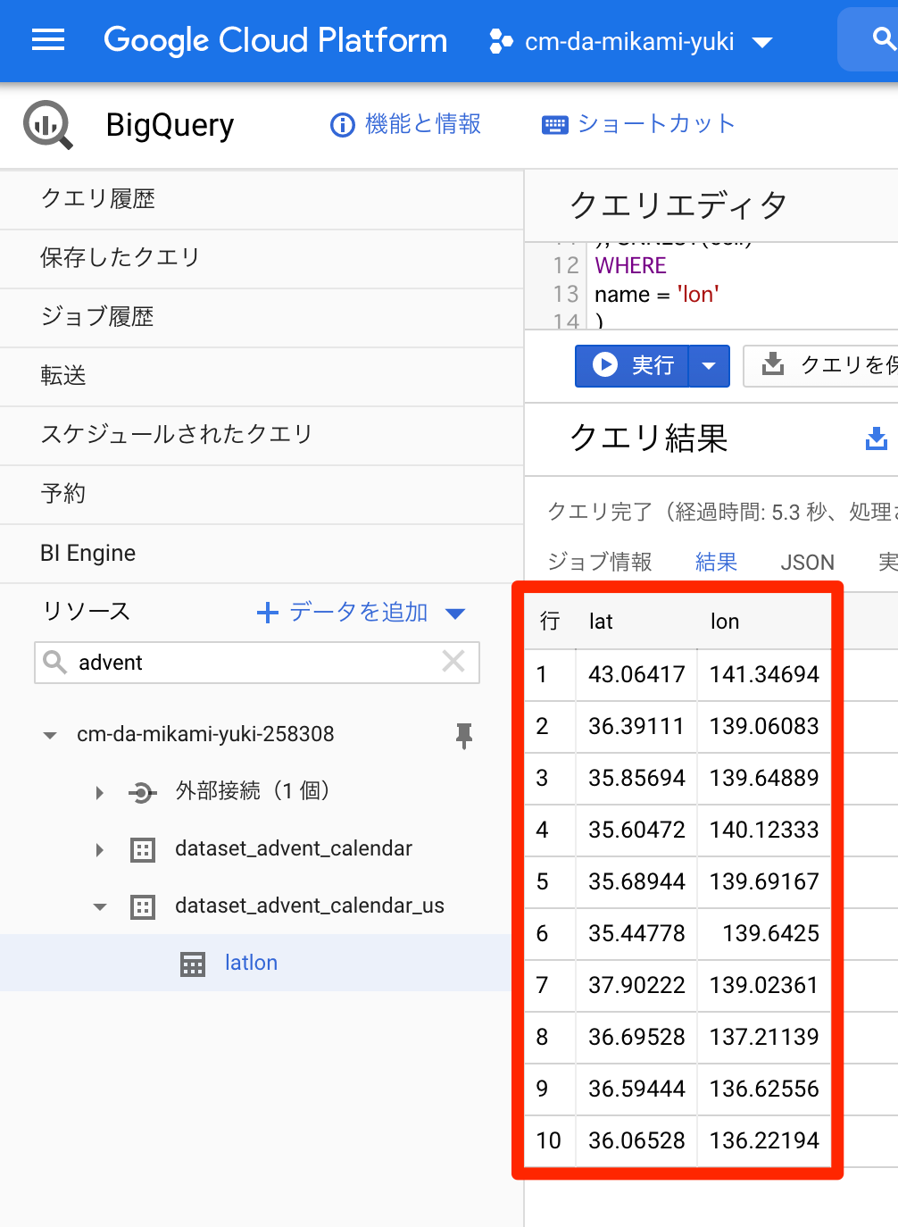
Task: Switch to the JSON results tab
Action: pos(807,562)
